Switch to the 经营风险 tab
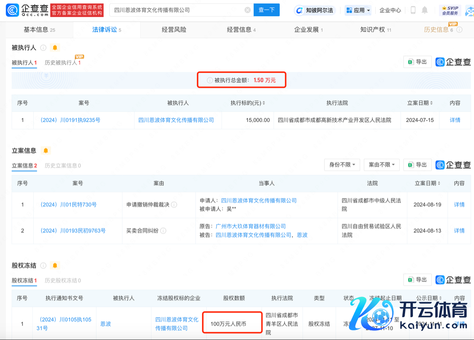This screenshot has height=340, width=474. [174, 29]
